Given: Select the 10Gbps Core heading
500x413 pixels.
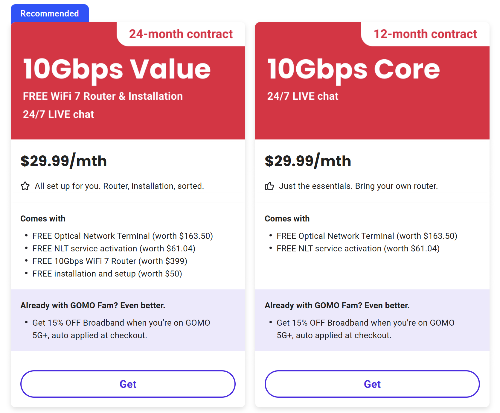Looking at the screenshot, I should pyautogui.click(x=353, y=70).
